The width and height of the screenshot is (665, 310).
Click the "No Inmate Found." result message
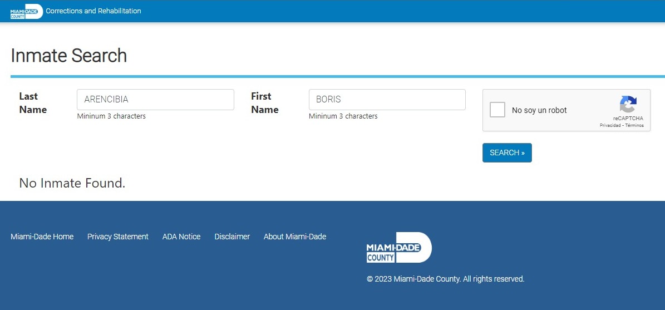72,183
